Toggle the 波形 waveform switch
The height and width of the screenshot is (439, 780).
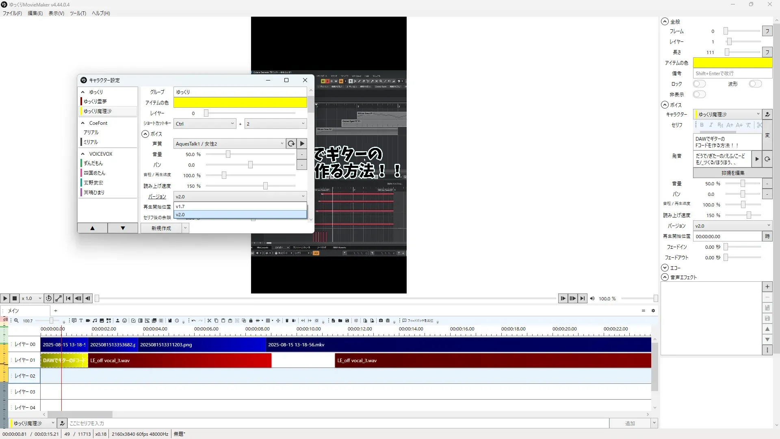click(x=755, y=84)
